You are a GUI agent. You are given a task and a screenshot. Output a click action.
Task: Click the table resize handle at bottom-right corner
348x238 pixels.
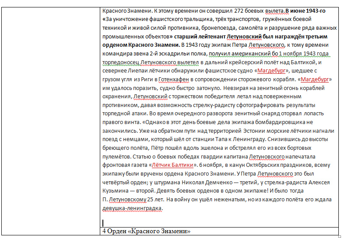pyautogui.click(x=340, y=236)
